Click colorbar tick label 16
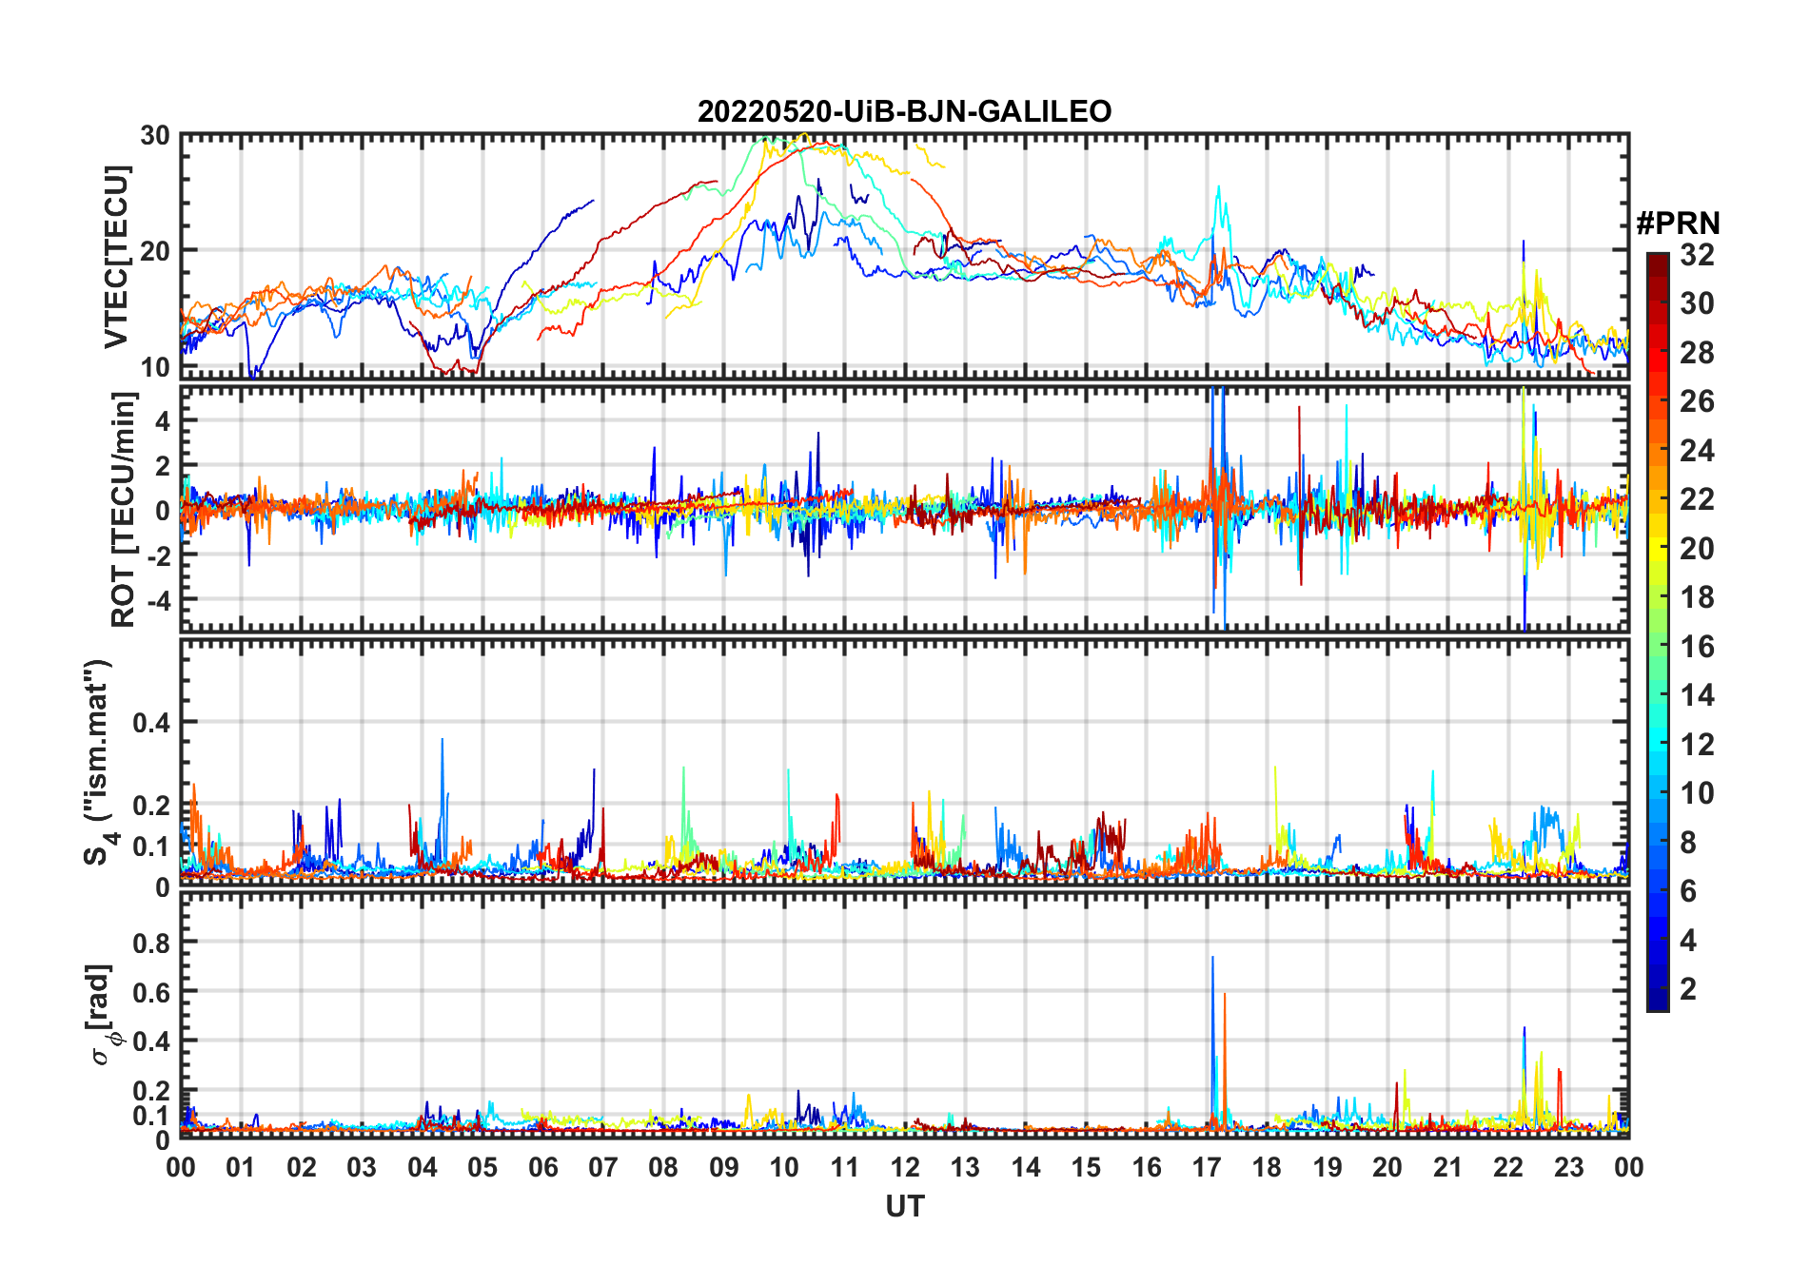This screenshot has width=1810, height=1265. click(1697, 647)
